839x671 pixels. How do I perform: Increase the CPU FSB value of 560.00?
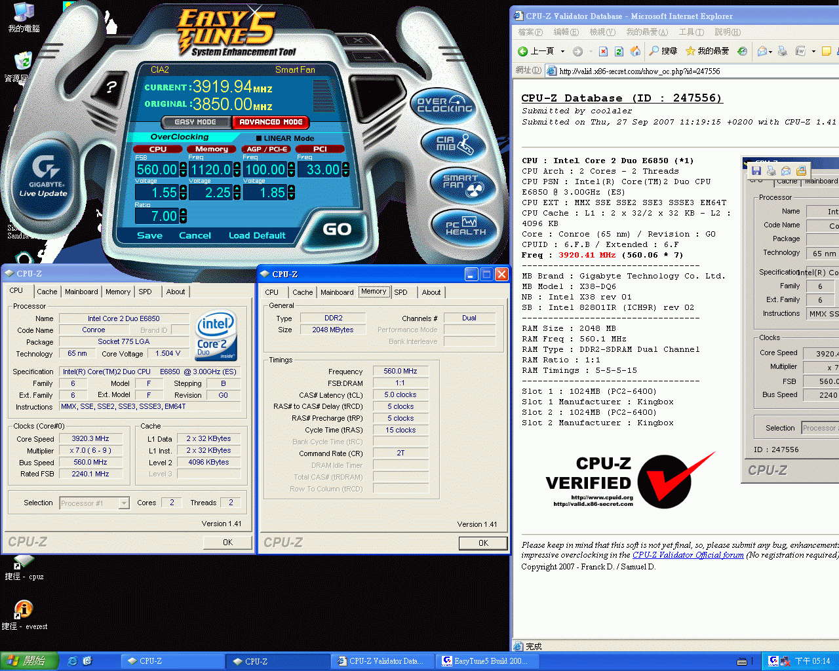pyautogui.click(x=183, y=166)
